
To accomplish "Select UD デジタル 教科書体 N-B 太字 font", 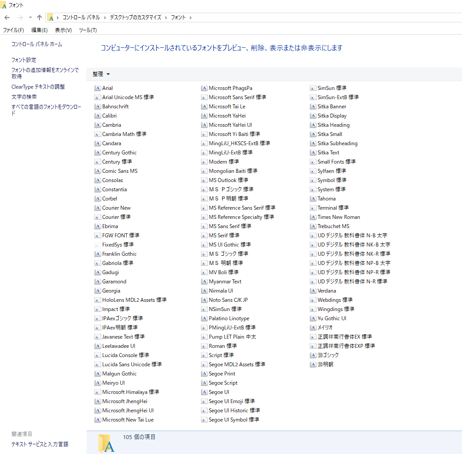I will tap(352, 236).
